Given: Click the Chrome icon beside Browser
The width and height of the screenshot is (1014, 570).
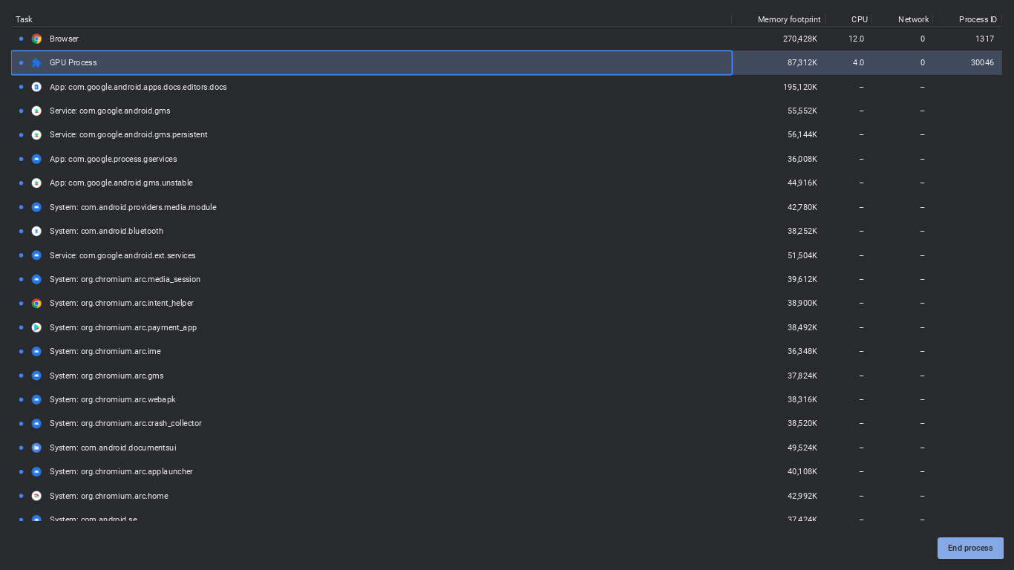Looking at the screenshot, I should click(x=36, y=39).
